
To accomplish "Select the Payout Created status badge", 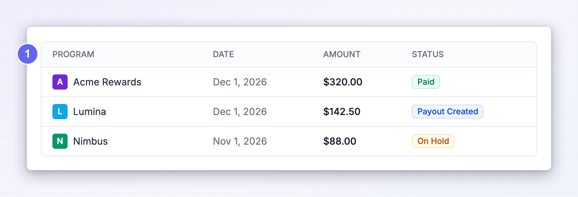I will [448, 112].
